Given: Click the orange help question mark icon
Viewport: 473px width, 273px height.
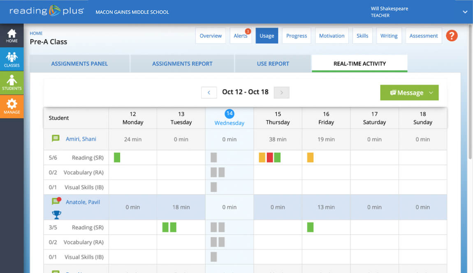Looking at the screenshot, I should [x=452, y=36].
